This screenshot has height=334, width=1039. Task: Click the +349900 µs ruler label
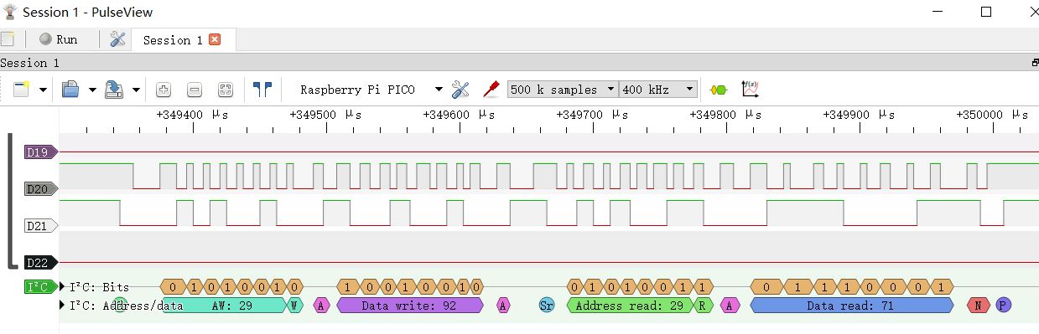coord(859,115)
